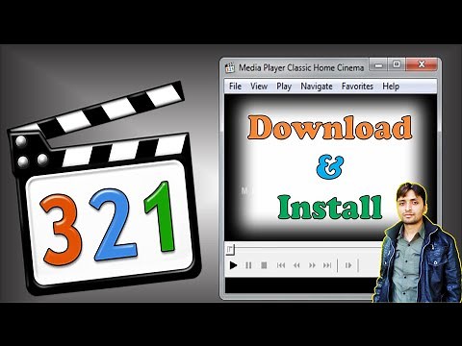Open the View menu
Image resolution: width=462 pixels, height=346 pixels.
(x=259, y=86)
